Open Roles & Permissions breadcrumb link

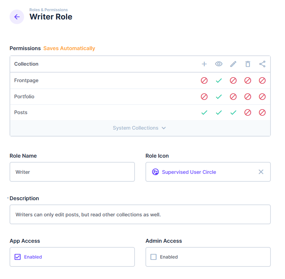tap(48, 10)
